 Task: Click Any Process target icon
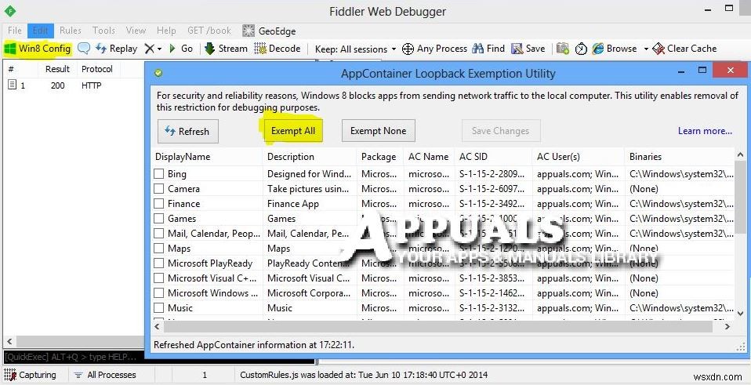pyautogui.click(x=434, y=49)
